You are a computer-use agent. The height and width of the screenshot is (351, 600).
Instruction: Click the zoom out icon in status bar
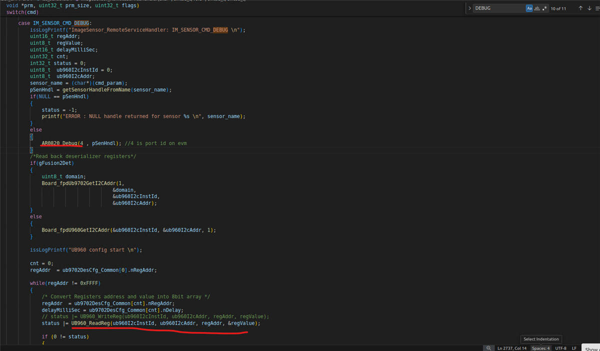(488, 348)
